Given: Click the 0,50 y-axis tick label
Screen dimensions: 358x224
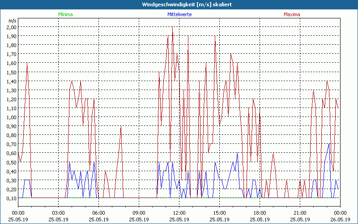Looking at the screenshot, I should point(12,162).
